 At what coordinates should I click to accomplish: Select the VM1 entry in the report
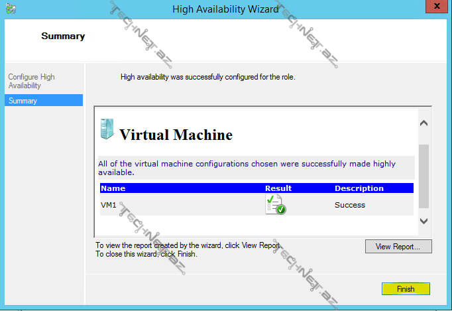(x=109, y=205)
